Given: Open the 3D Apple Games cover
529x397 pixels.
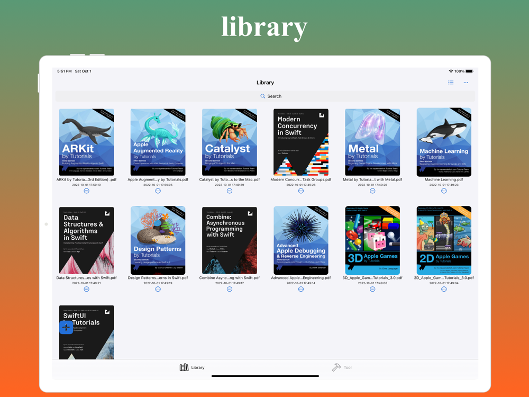Looking at the screenshot, I should click(372, 240).
